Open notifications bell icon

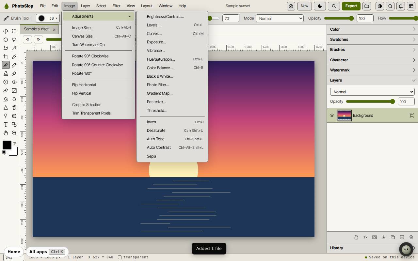coord(401,6)
